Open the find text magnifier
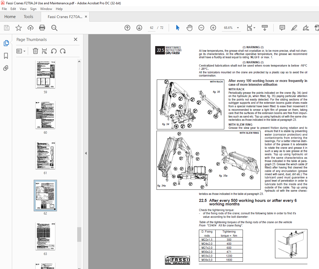The image size is (319, 269). pos(54,28)
